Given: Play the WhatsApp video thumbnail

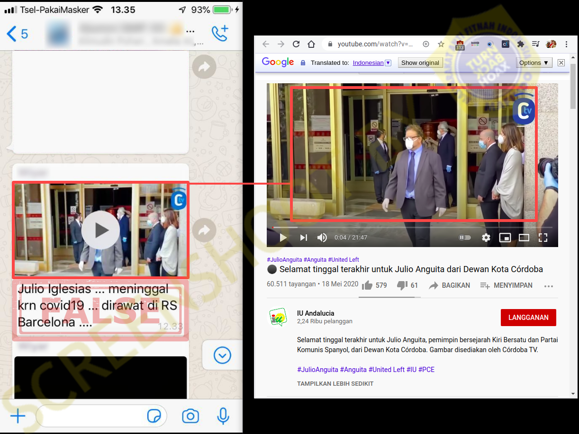Looking at the screenshot, I should click(x=100, y=230).
